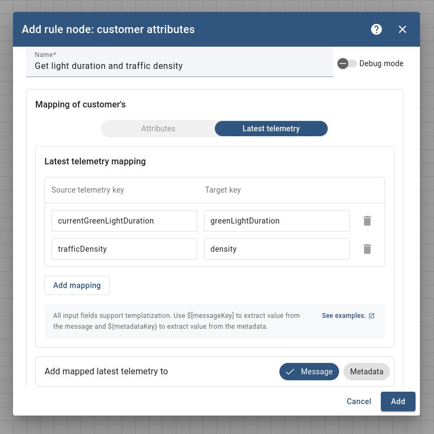434x434 pixels.
Task: Switch to the Latest telemetry tab
Action: (x=271, y=129)
